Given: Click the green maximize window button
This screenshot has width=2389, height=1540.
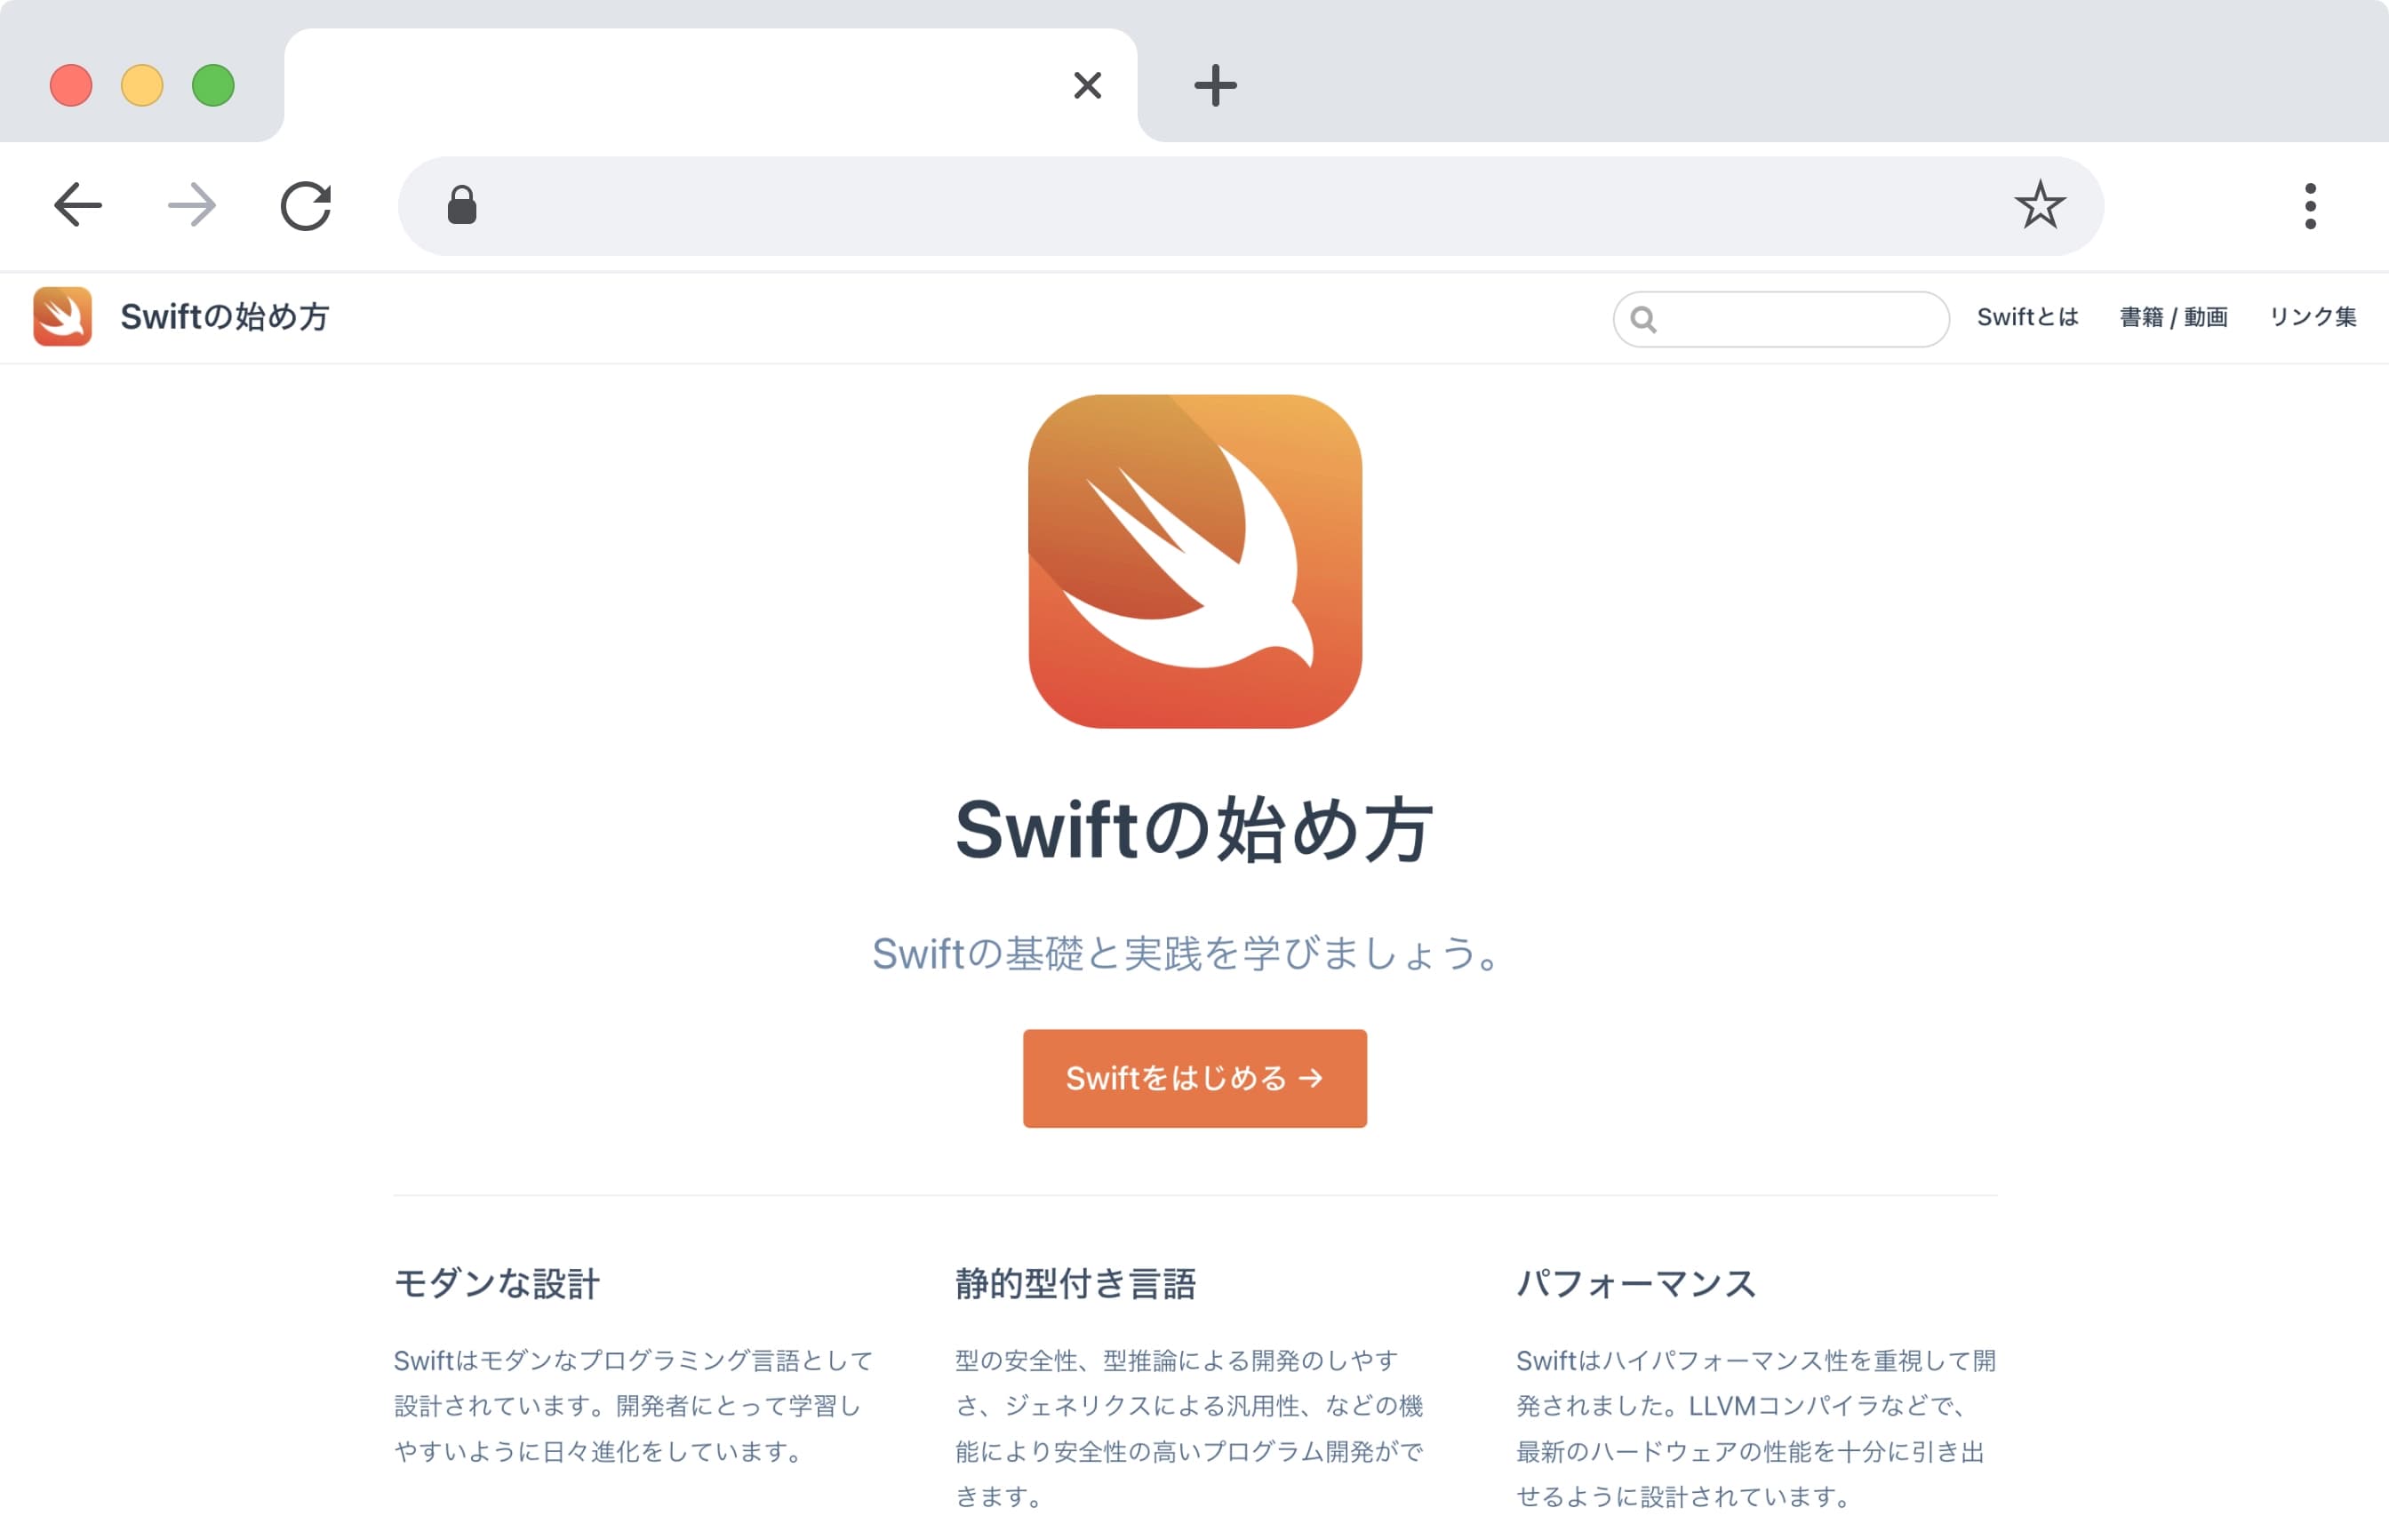Looking at the screenshot, I should (213, 85).
